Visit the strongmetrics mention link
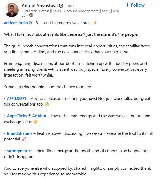160x179 pixels. (19, 151)
